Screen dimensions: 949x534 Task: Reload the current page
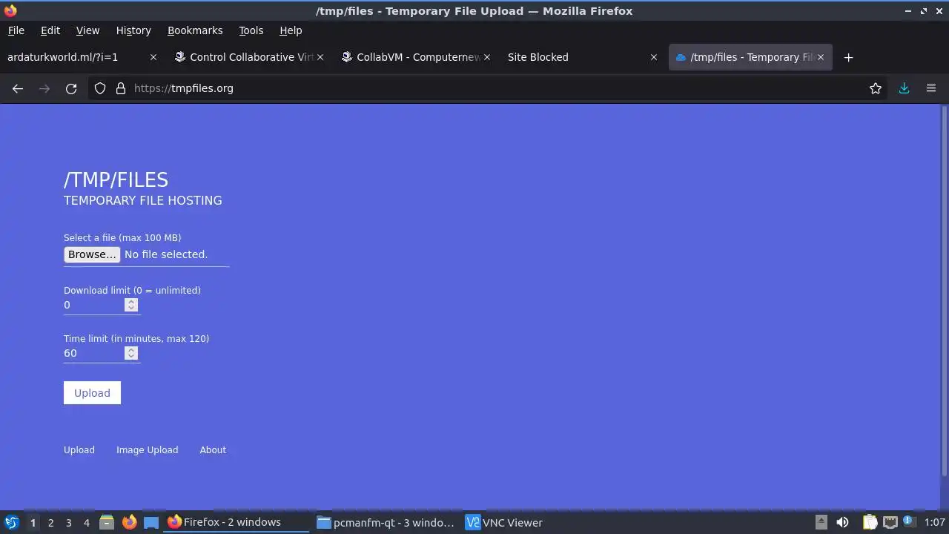pos(71,88)
